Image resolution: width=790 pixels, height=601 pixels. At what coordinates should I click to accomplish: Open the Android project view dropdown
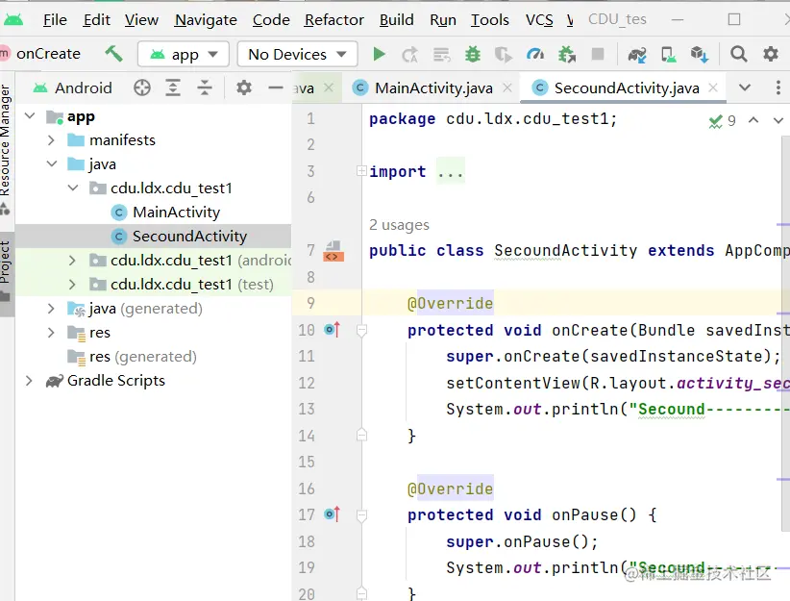coord(72,88)
